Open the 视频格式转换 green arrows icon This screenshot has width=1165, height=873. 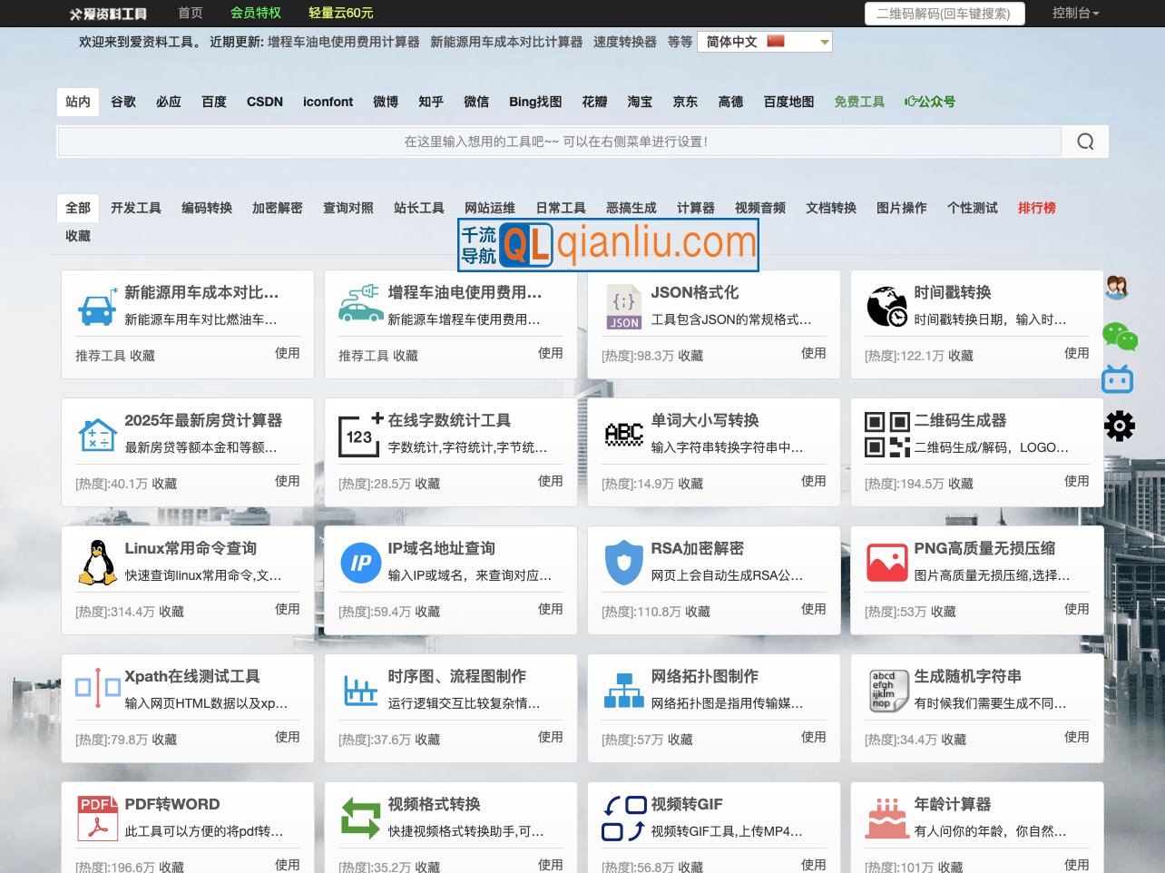(x=360, y=819)
